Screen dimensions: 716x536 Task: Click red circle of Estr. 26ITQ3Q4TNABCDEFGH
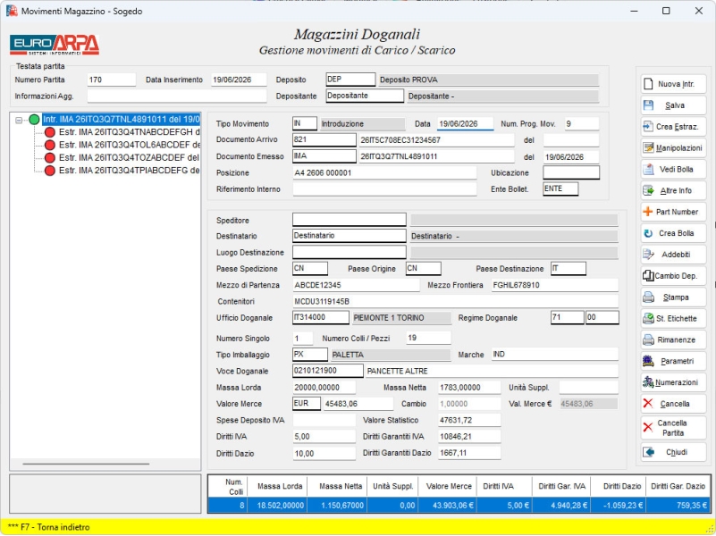50,132
